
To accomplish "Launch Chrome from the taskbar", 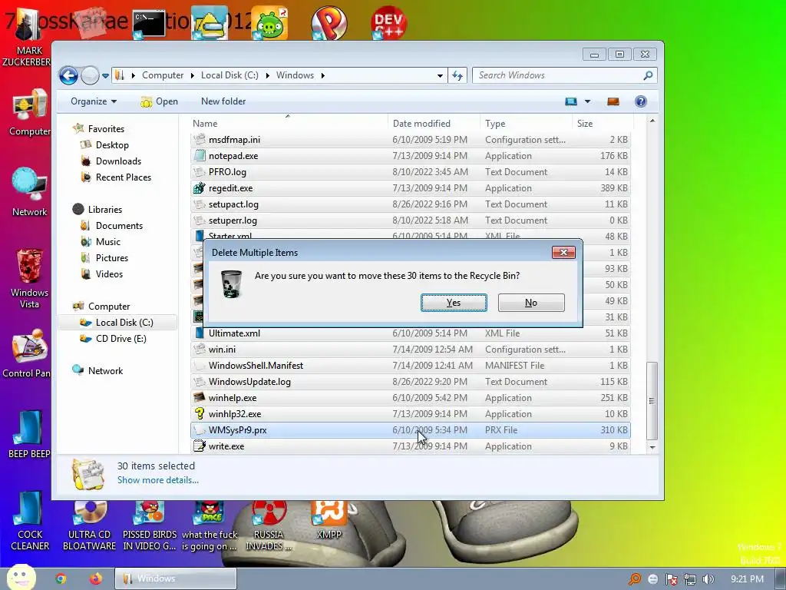I will (61, 578).
